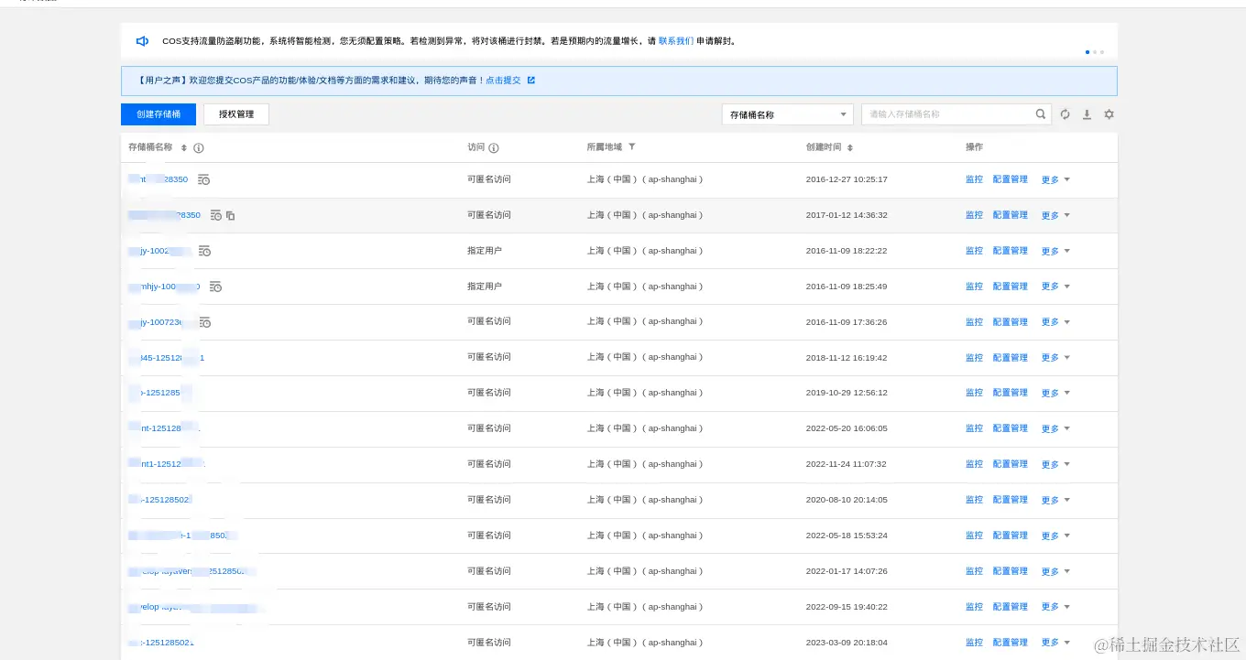This screenshot has width=1246, height=660.
Task: Click the 创建存储桶 button
Action: point(158,114)
